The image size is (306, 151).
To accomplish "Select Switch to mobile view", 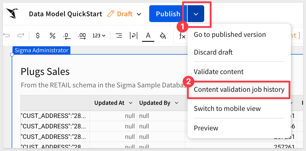I will pyautogui.click(x=227, y=109).
